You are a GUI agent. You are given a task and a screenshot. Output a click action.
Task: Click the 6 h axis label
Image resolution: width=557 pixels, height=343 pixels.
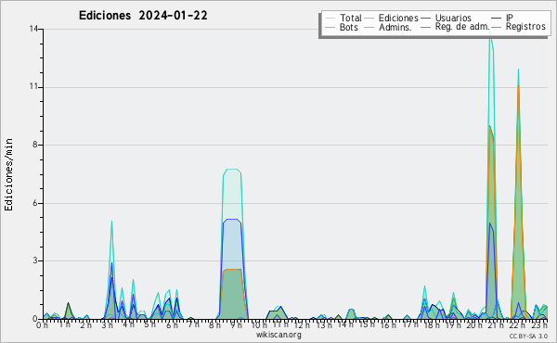pos(172,324)
